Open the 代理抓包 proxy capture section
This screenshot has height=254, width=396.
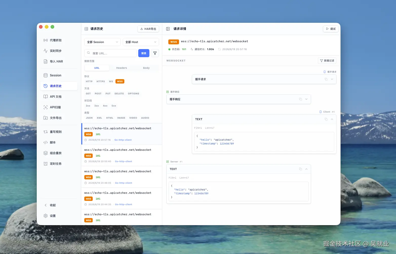click(59, 40)
